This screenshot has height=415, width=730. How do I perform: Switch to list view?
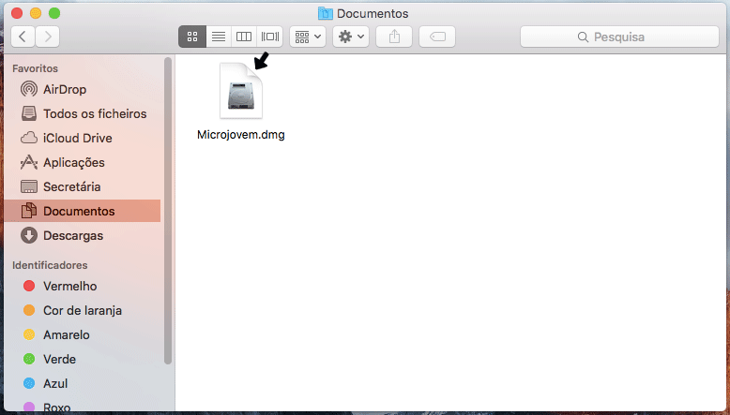click(x=219, y=37)
